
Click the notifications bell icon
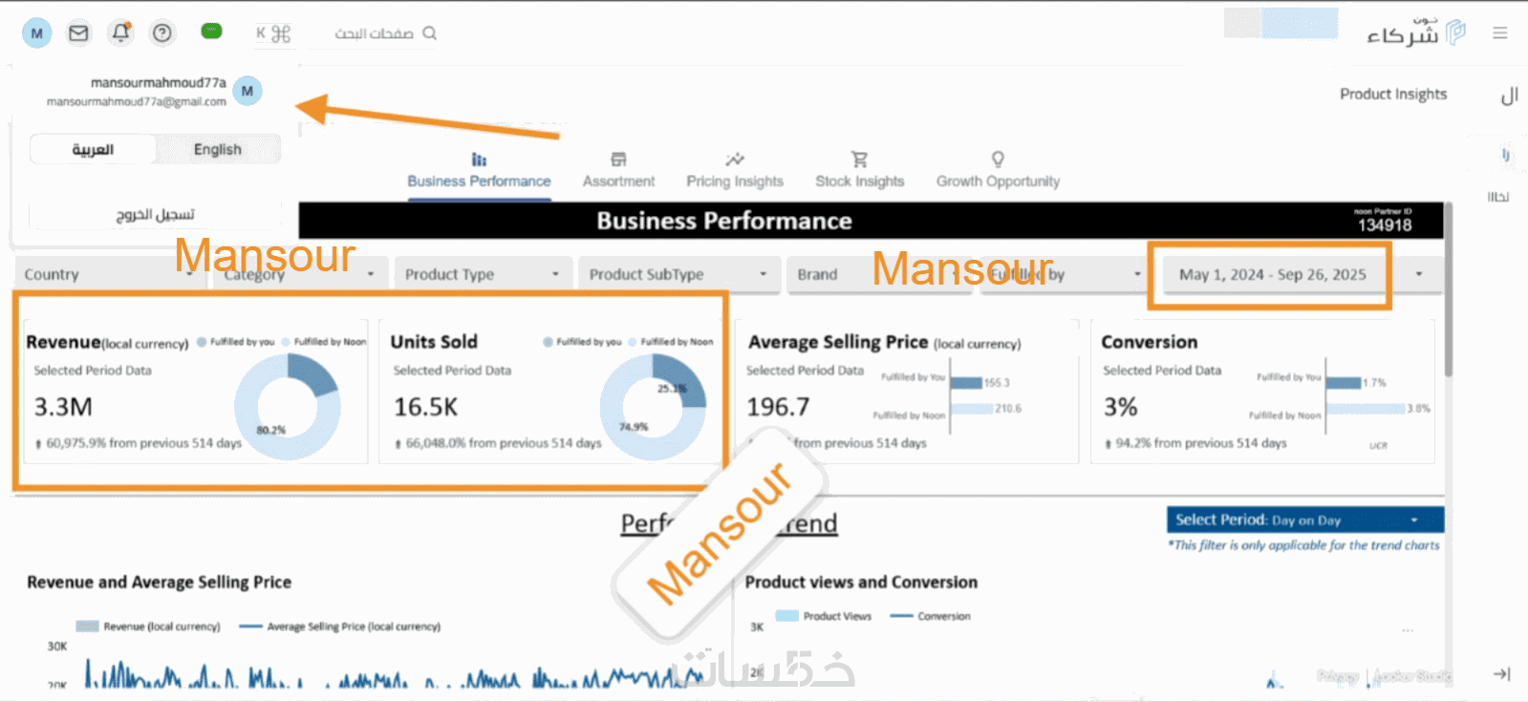[x=120, y=33]
